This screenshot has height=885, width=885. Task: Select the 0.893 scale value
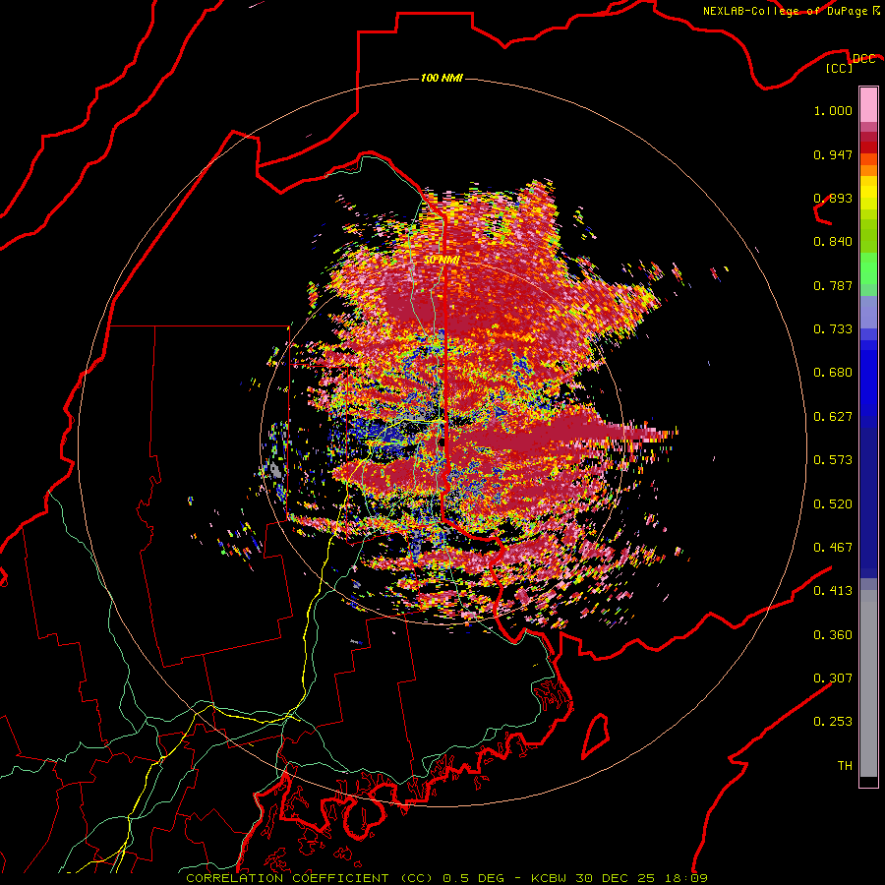coord(833,198)
